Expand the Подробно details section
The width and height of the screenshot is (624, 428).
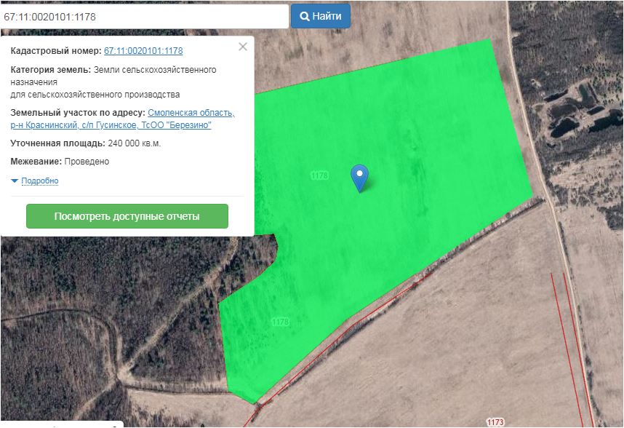(40, 181)
